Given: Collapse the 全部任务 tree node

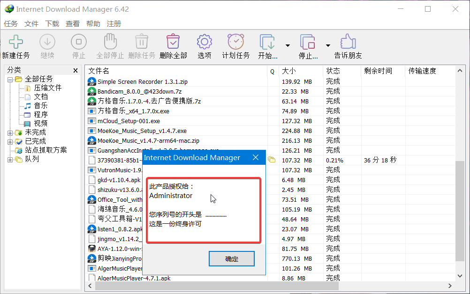Looking at the screenshot, I should click(10, 78).
